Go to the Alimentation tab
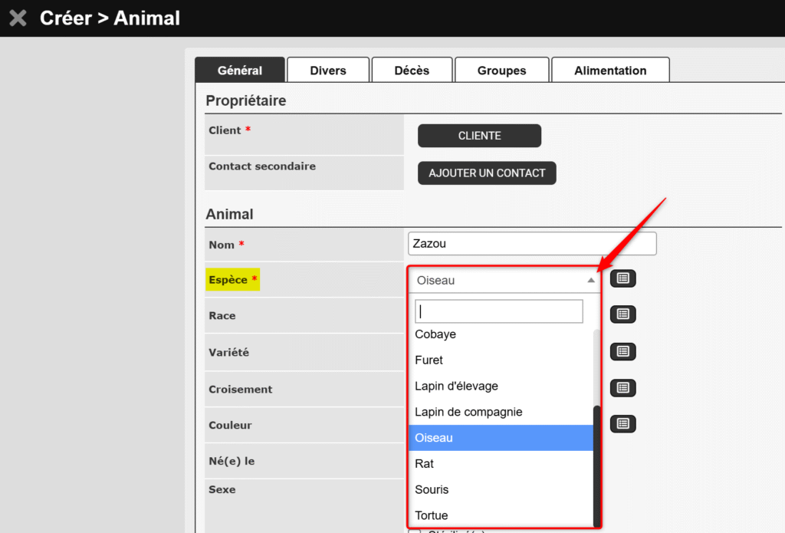This screenshot has width=785, height=533. (610, 70)
